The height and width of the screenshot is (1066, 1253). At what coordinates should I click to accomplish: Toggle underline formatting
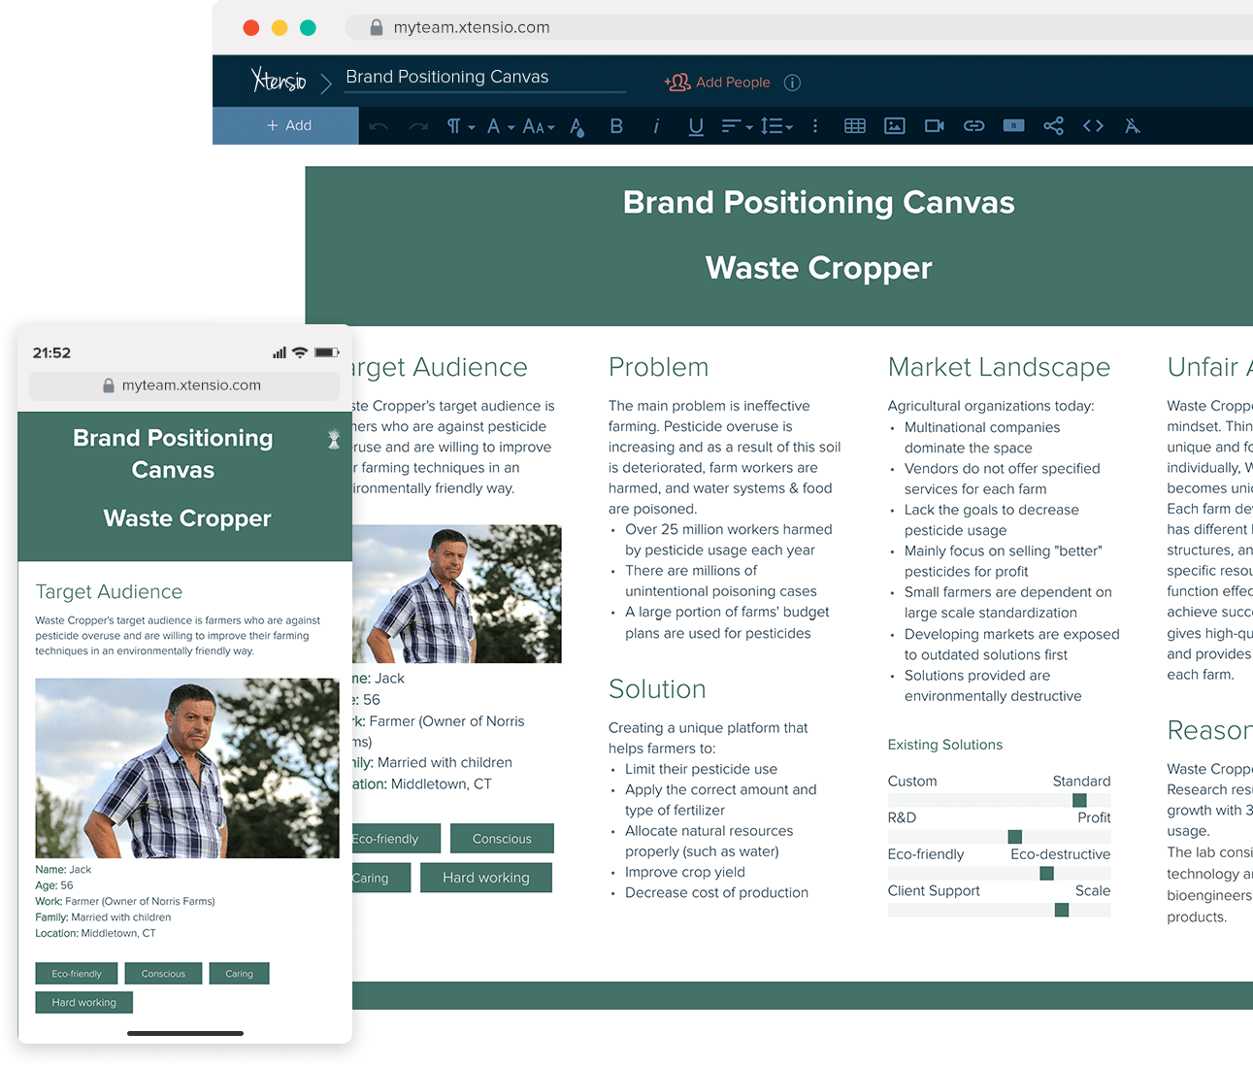pyautogui.click(x=695, y=125)
